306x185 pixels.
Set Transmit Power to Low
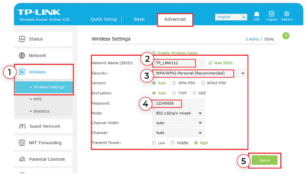[x=154, y=143]
